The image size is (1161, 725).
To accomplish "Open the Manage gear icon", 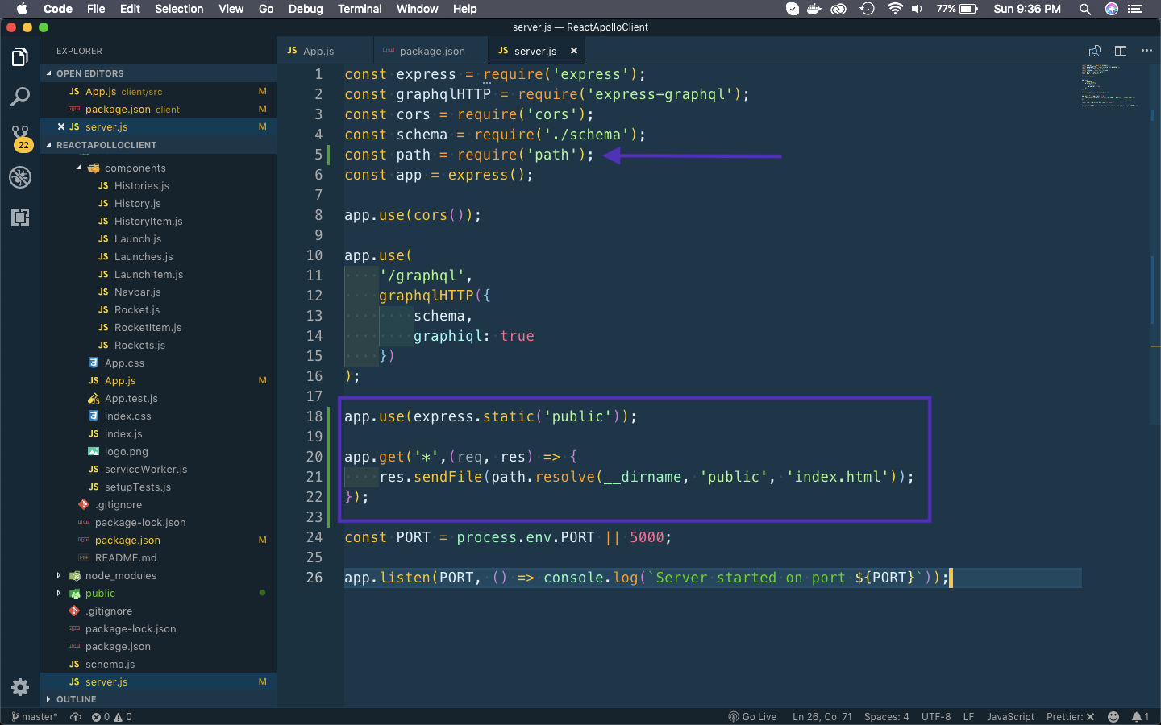I will pos(20,687).
